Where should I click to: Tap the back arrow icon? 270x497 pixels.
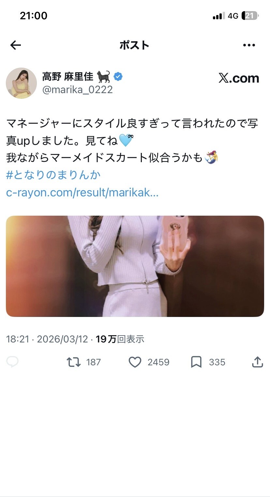(x=16, y=45)
